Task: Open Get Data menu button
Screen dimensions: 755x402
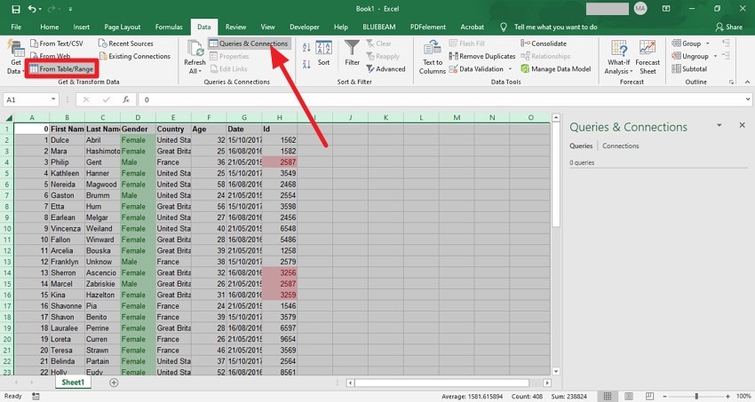Action: tap(16, 58)
